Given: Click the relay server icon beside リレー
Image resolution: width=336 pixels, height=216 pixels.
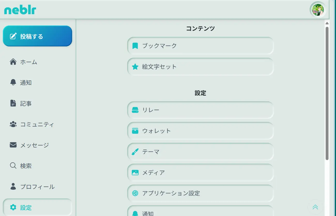Looking at the screenshot, I should (x=135, y=110).
